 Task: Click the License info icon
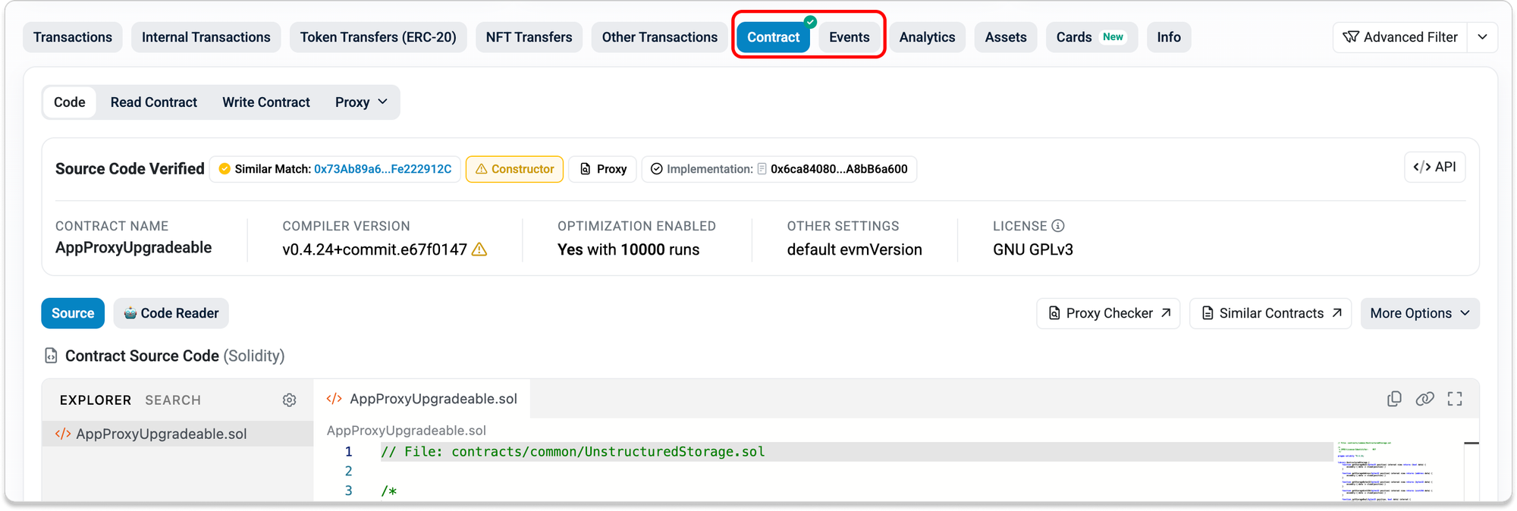click(x=1058, y=226)
